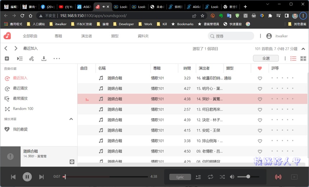This screenshot has height=187, width=309.
Task: Reload the browser page
Action: click(22, 16)
